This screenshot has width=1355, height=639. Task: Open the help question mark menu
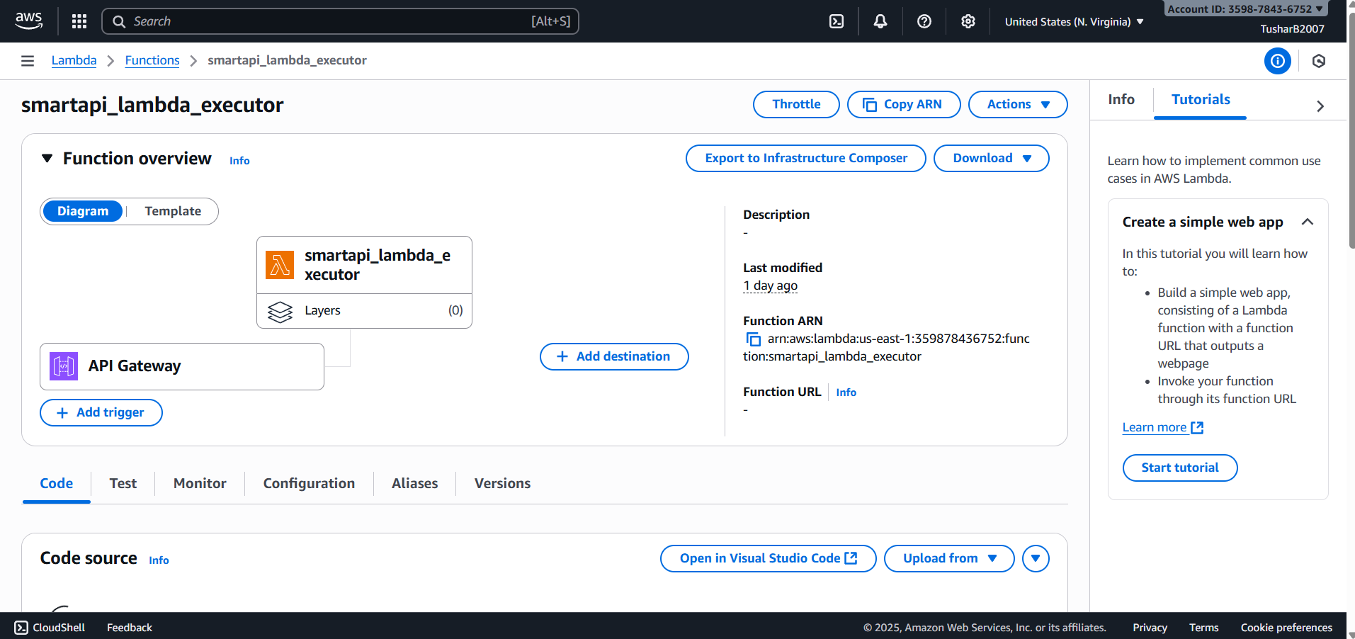pyautogui.click(x=924, y=21)
